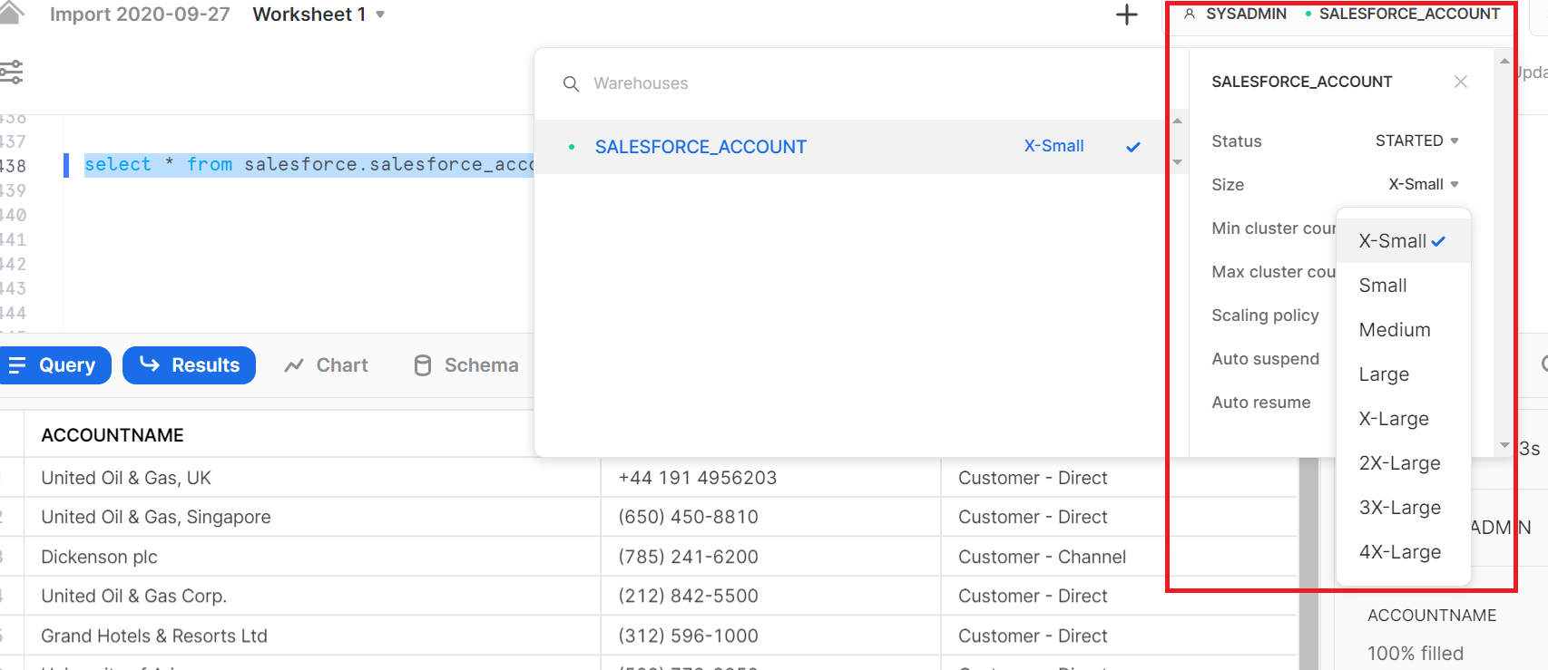The width and height of the screenshot is (1548, 670).
Task: Type in the Warehouses search field
Action: [817, 83]
